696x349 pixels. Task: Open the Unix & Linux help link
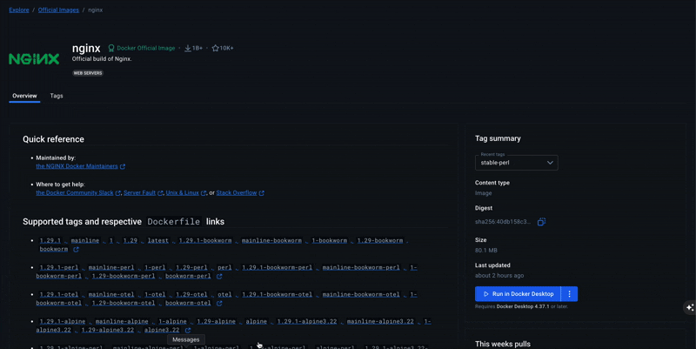click(183, 192)
